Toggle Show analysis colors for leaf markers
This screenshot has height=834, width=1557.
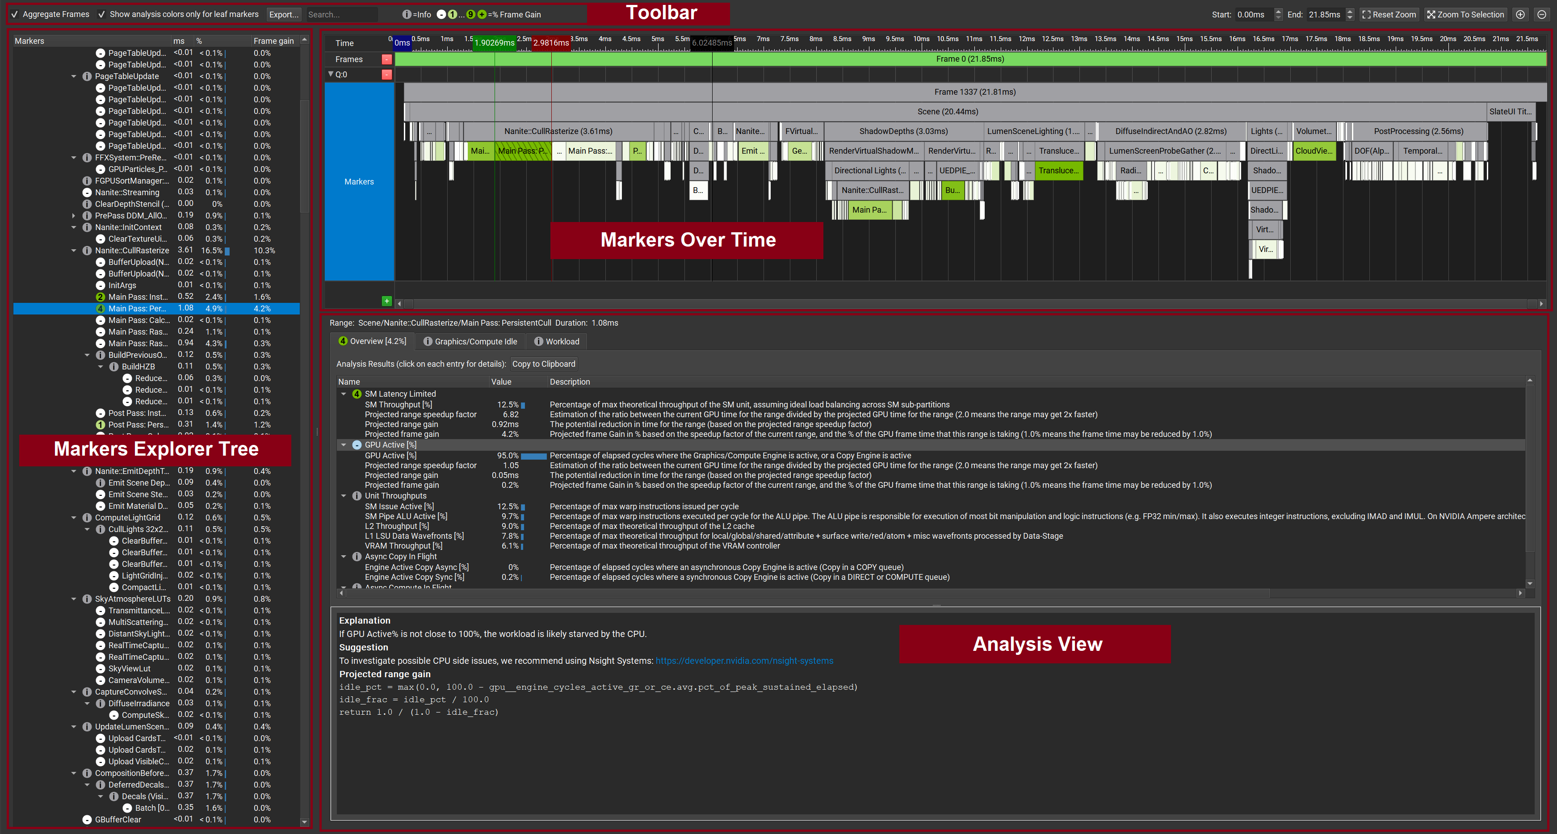[x=101, y=14]
